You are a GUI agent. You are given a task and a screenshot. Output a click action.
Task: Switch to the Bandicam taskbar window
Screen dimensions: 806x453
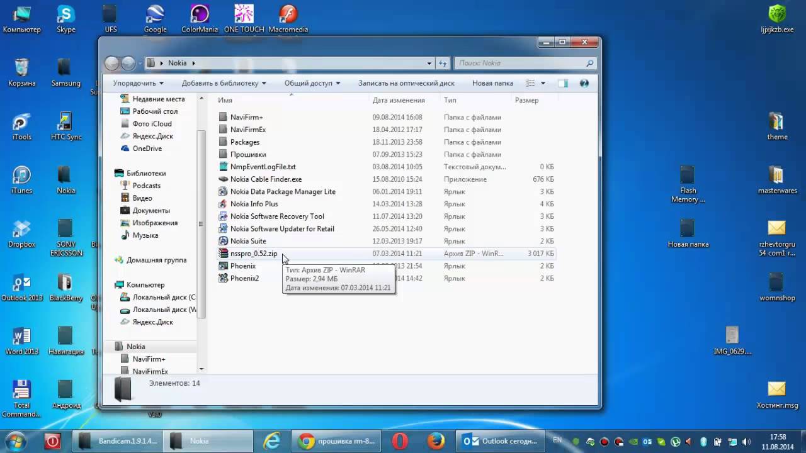(x=117, y=441)
